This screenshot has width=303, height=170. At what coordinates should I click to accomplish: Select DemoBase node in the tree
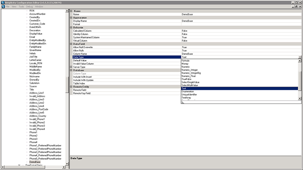coord(35,162)
